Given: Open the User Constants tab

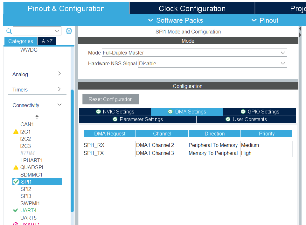Looking at the screenshot, I should 246,119.
